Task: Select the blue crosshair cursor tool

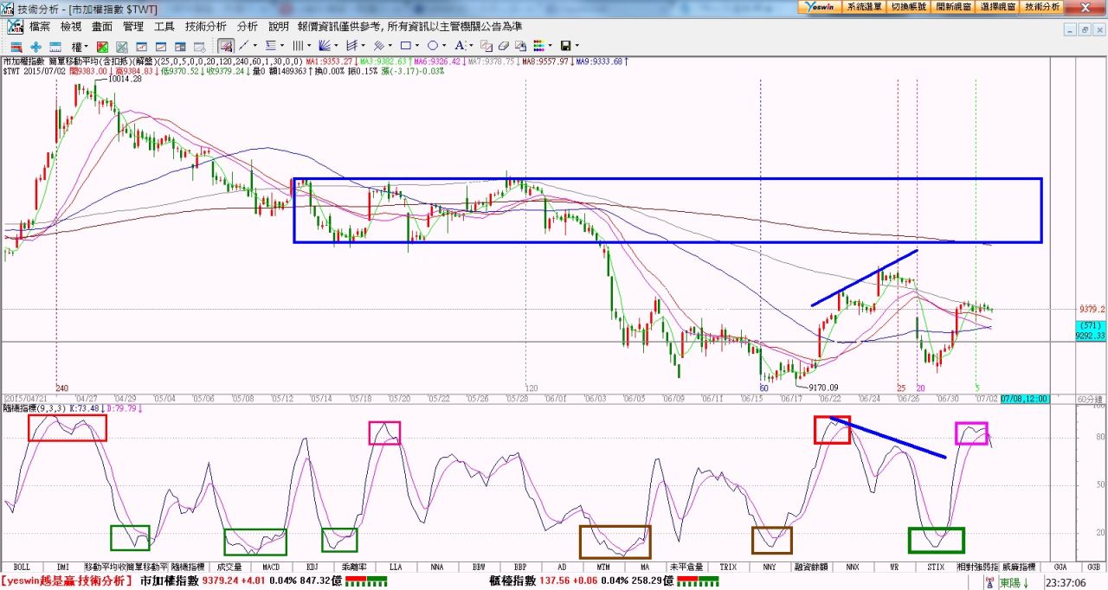Action: 35,46
